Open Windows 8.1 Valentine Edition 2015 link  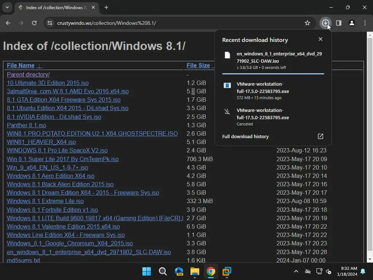[63, 226]
